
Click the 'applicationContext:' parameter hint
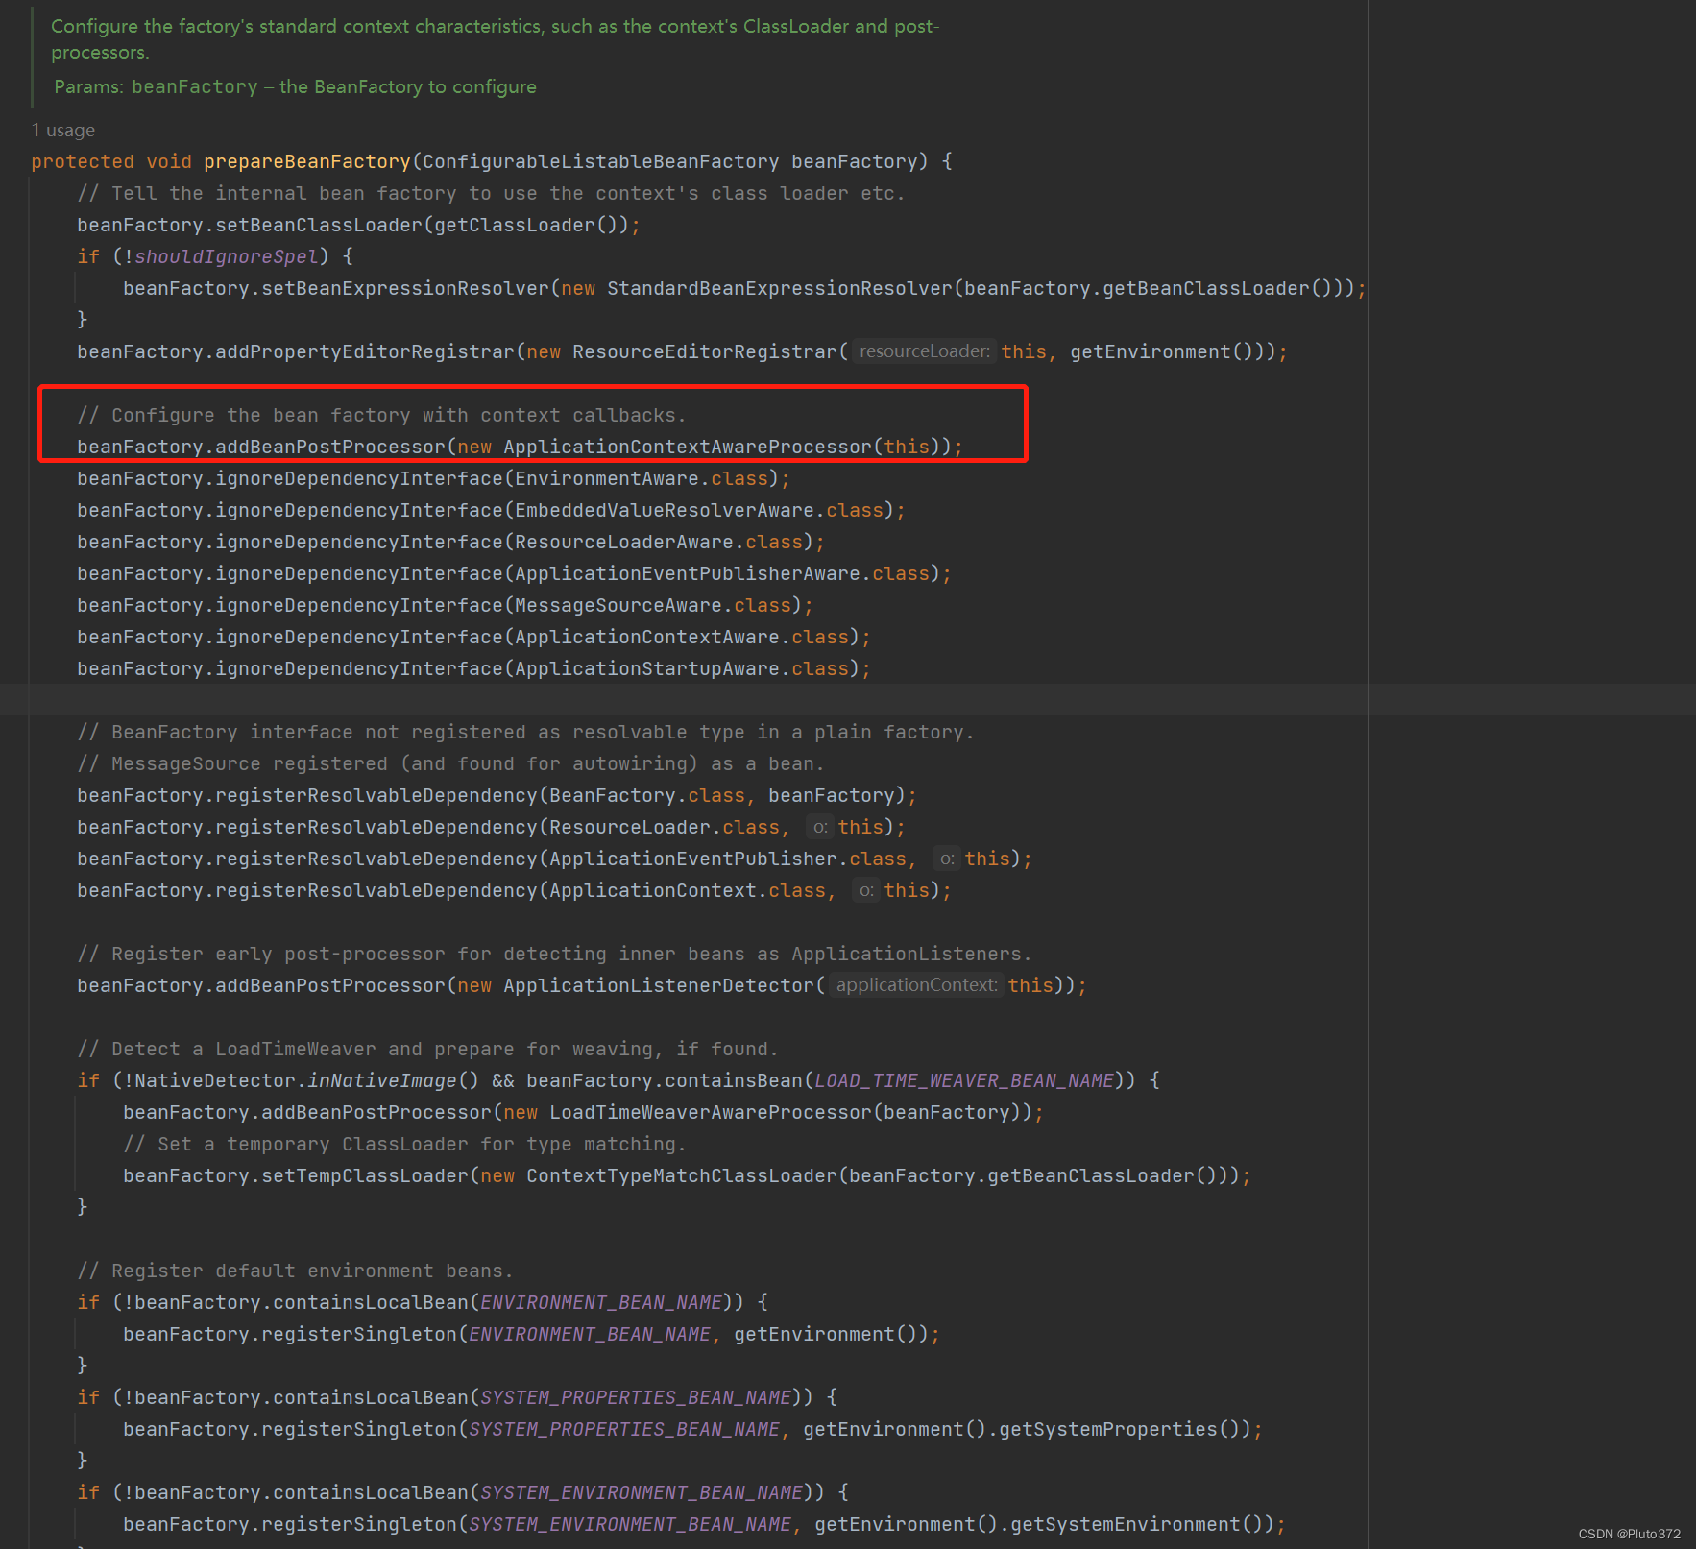916,985
